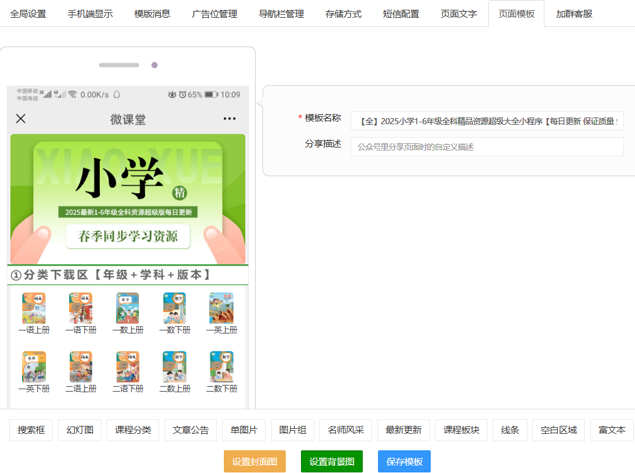Select the 一英上册 textbook cover
This screenshot has height=473, width=635.
[221, 308]
